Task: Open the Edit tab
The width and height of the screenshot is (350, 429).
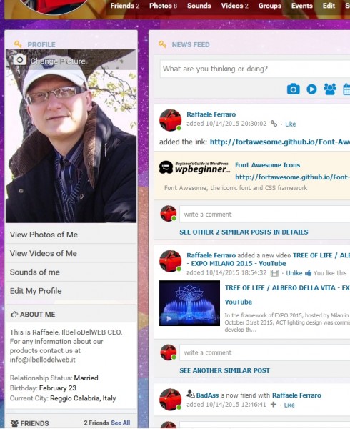Action: pyautogui.click(x=329, y=6)
